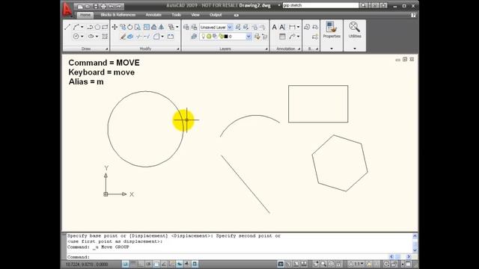Toggle Polar Tracking in status bar
The image size is (479, 269).
point(149,264)
